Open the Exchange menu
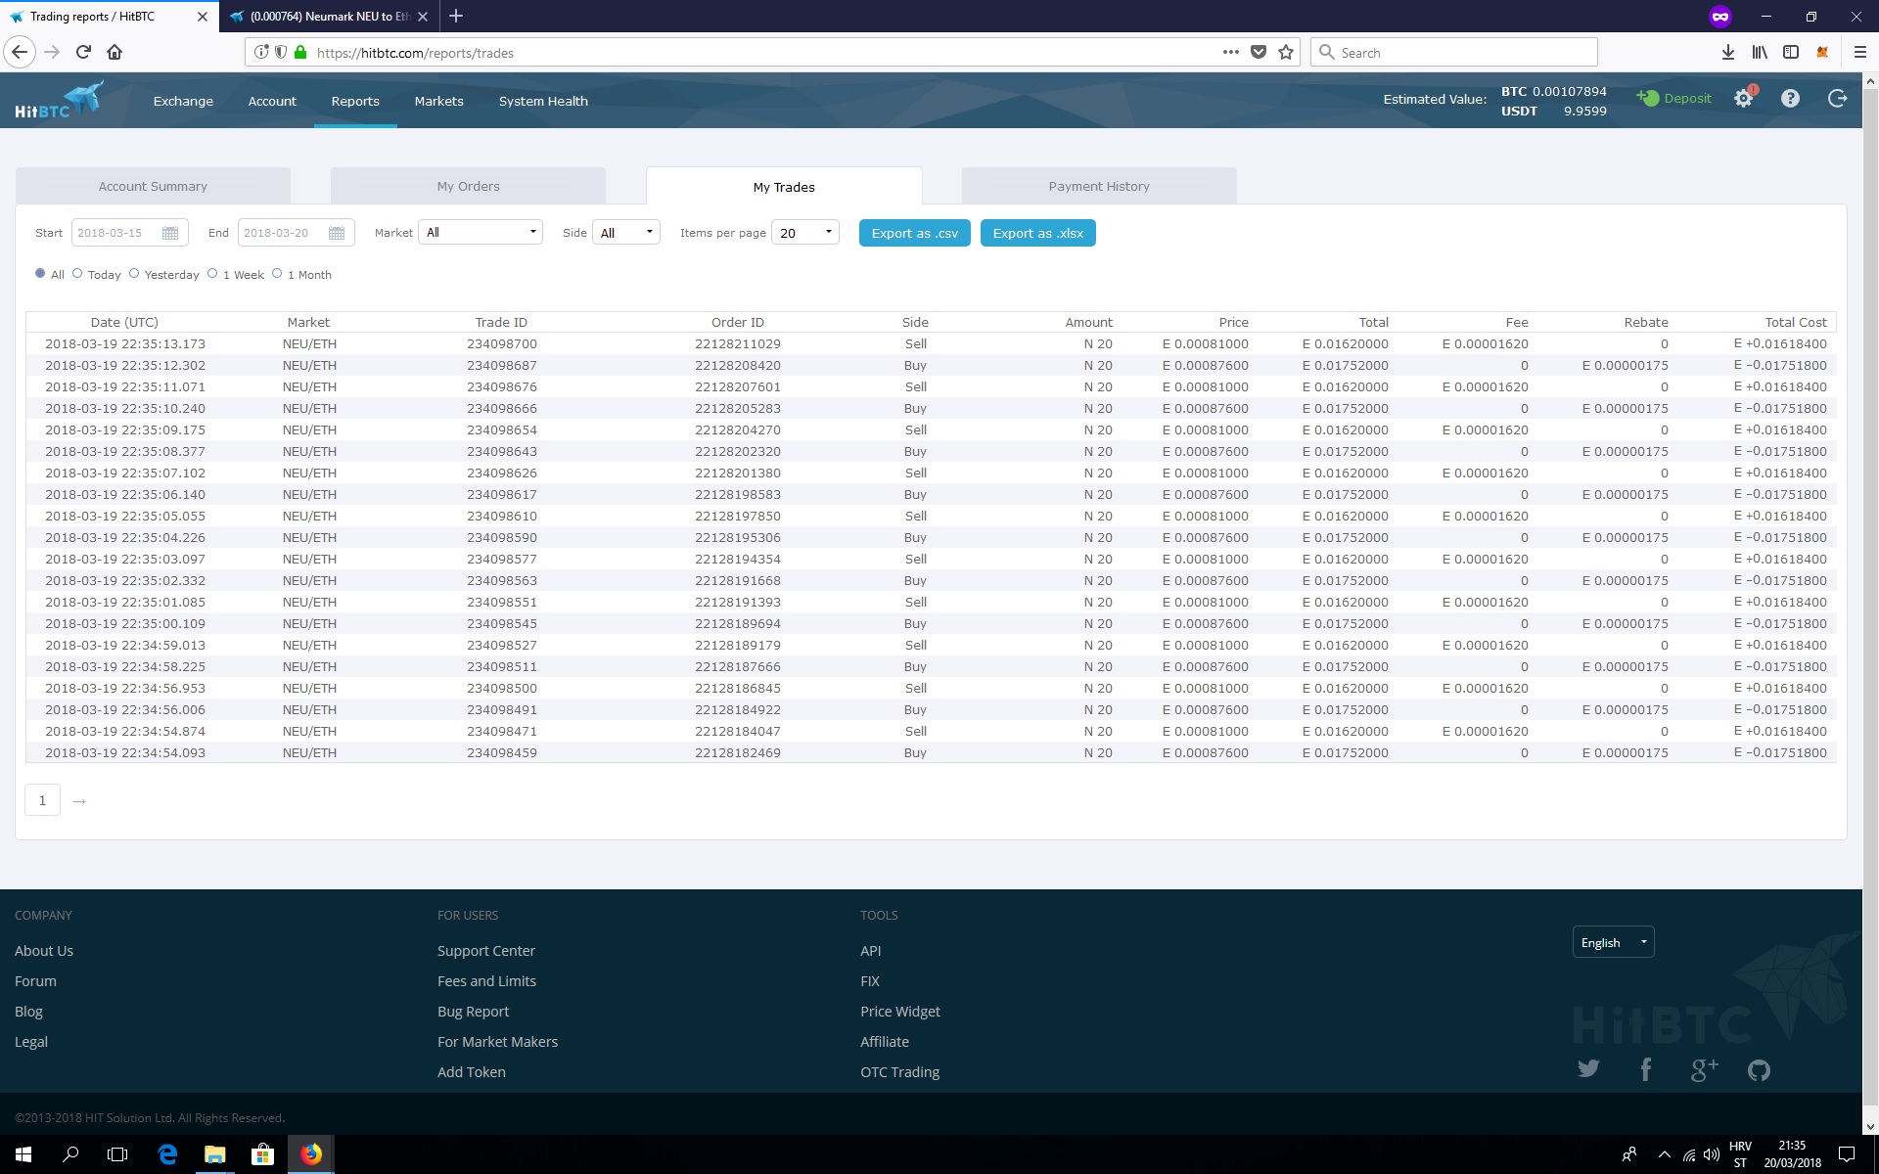 click(183, 101)
